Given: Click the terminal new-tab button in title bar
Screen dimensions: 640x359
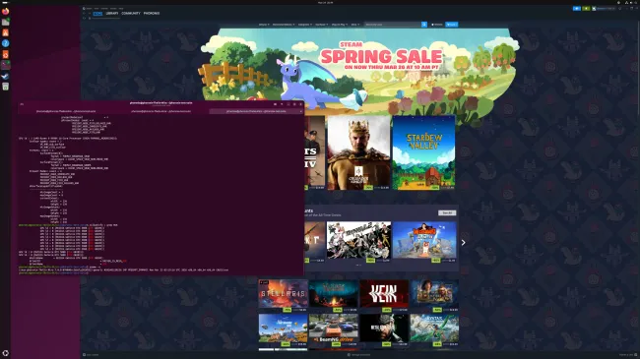Looking at the screenshot, I should point(22,104).
